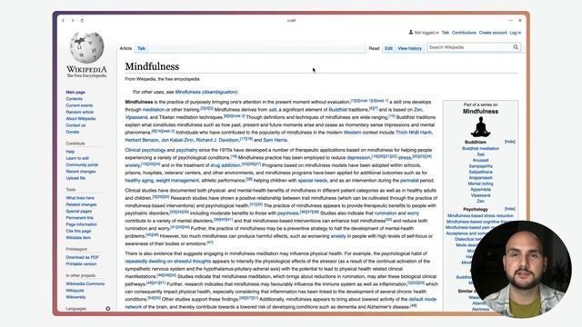Open Special pages link
The width and height of the screenshot is (582, 327).
(x=79, y=211)
